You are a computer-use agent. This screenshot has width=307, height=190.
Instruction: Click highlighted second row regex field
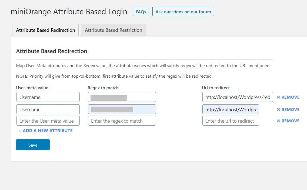pos(122,109)
